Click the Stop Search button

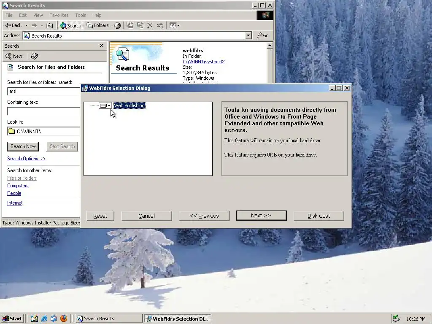pos(62,146)
